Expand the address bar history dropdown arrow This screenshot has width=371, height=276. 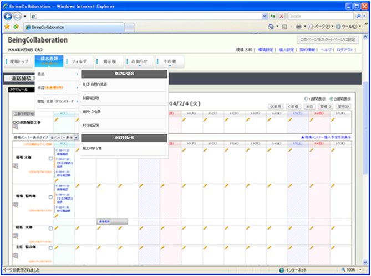265,16
